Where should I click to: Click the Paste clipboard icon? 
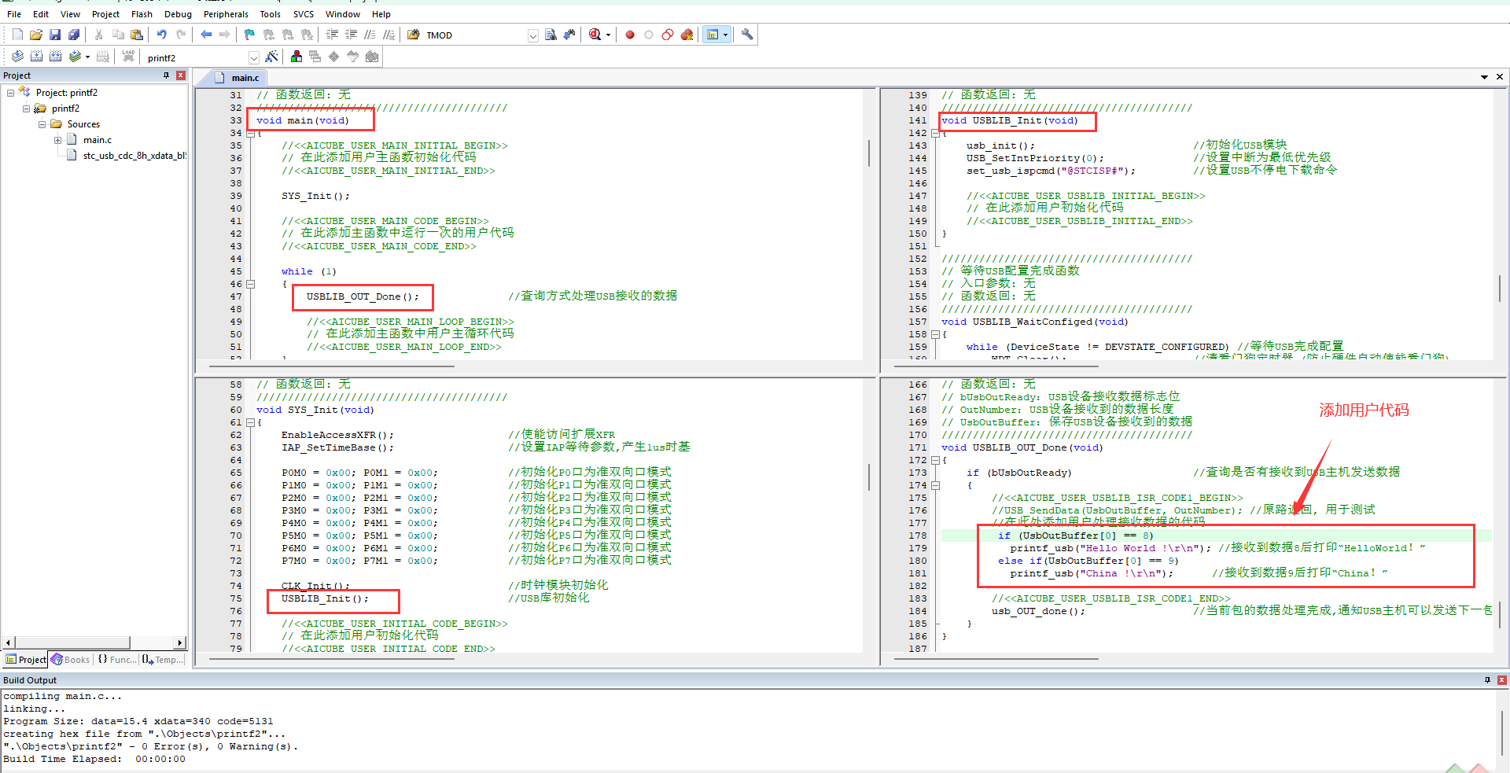click(x=137, y=35)
